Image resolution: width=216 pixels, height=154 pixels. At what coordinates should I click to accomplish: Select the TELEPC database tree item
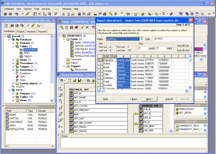(x=20, y=87)
